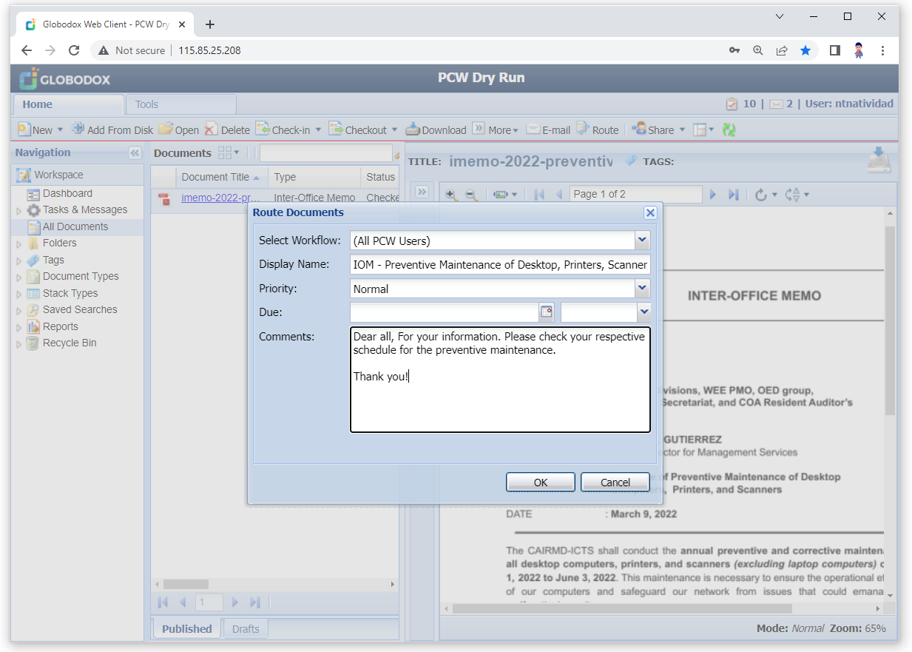The width and height of the screenshot is (912, 652).
Task: Switch to the Drafts tab
Action: [x=246, y=629]
